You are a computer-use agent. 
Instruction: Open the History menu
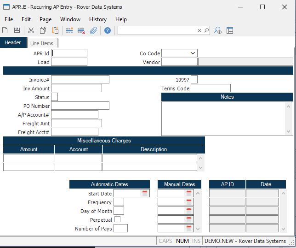click(97, 19)
